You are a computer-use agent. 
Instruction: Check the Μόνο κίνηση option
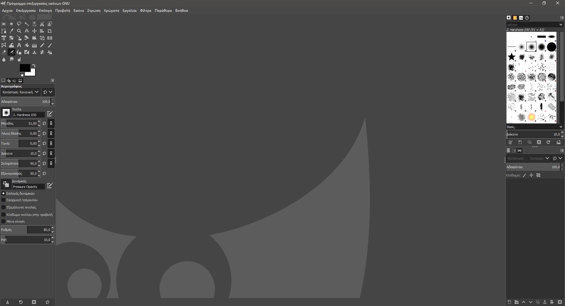click(4, 221)
